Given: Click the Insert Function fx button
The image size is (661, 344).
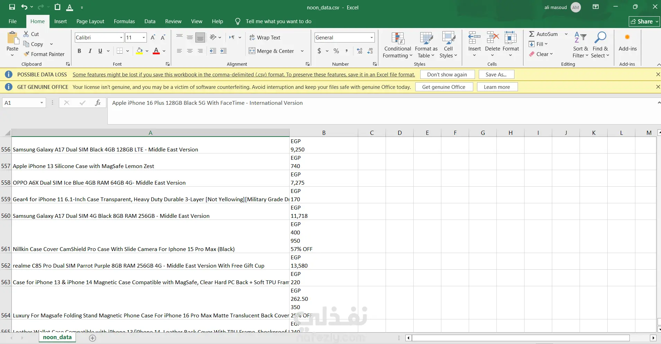Looking at the screenshot, I should coord(98,103).
